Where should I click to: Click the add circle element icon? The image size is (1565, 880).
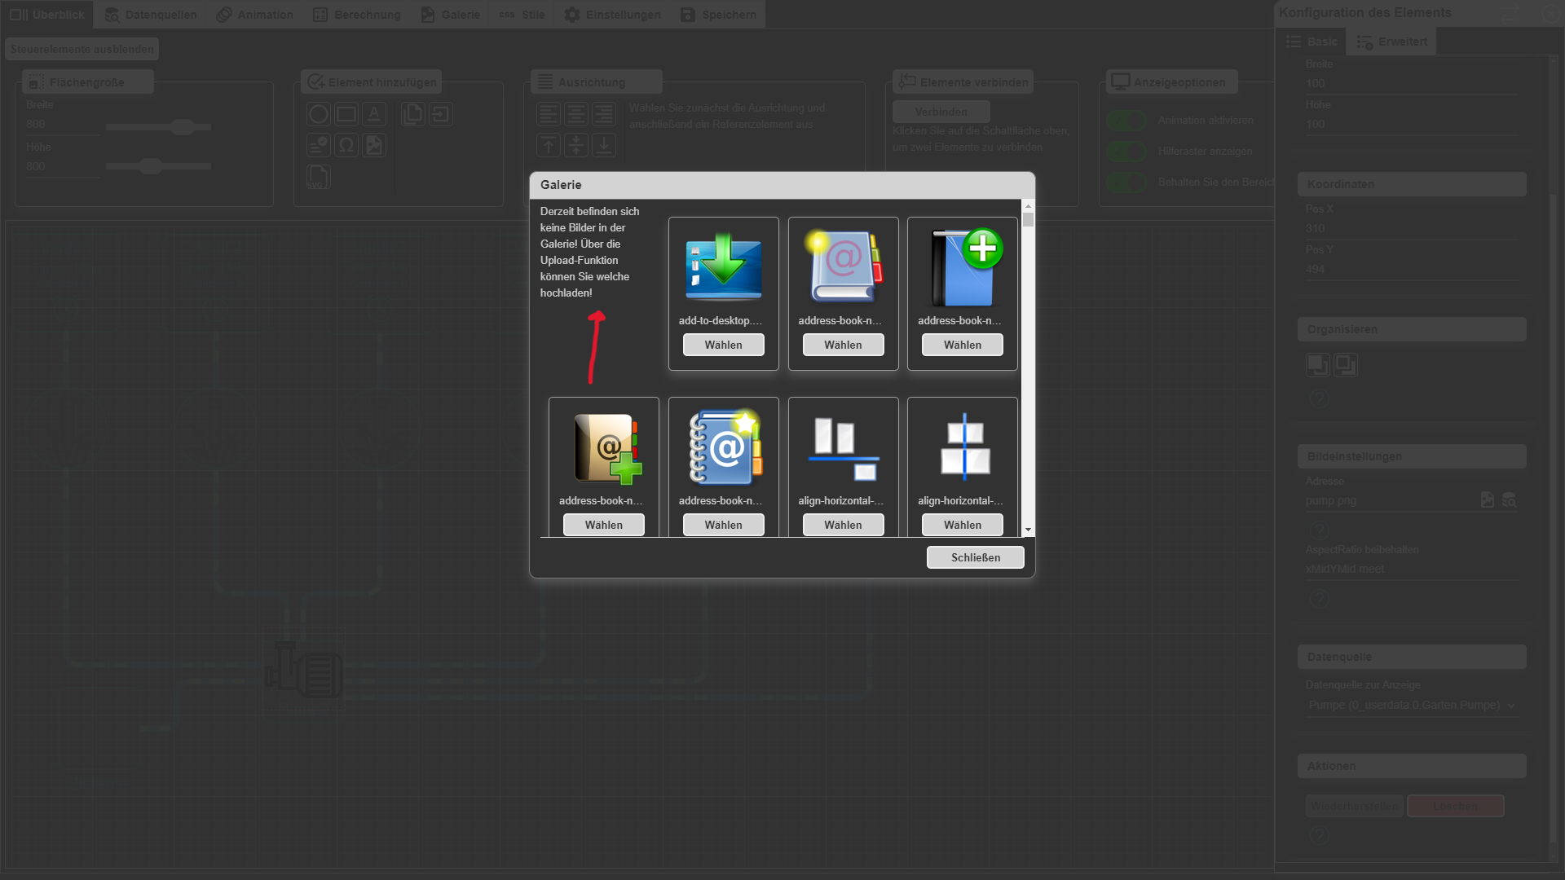[319, 114]
